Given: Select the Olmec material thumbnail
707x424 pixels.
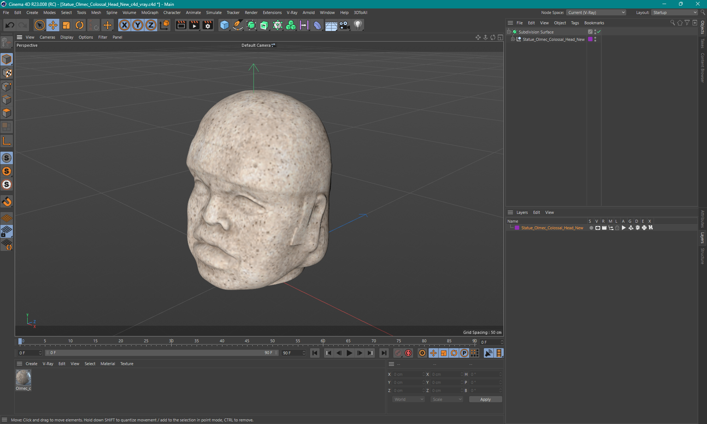Looking at the screenshot, I should click(23, 378).
